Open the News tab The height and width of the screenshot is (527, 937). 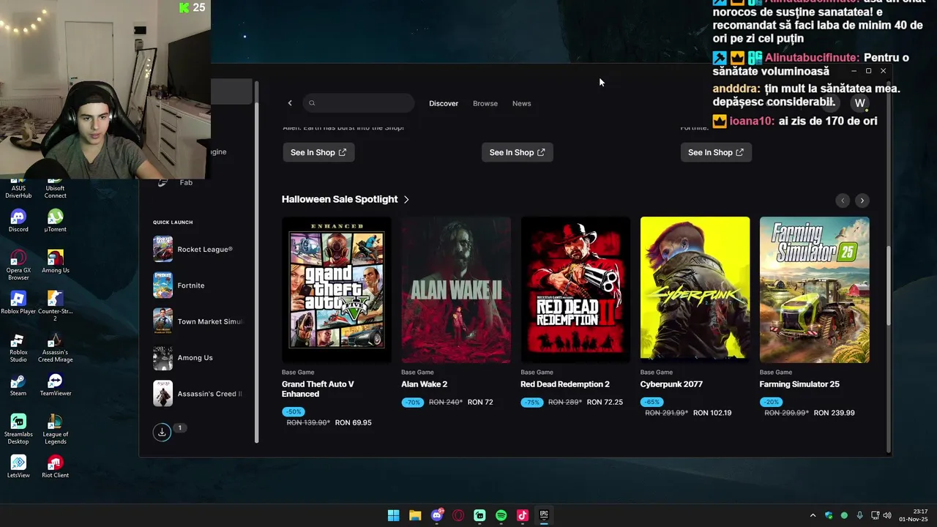coord(522,103)
